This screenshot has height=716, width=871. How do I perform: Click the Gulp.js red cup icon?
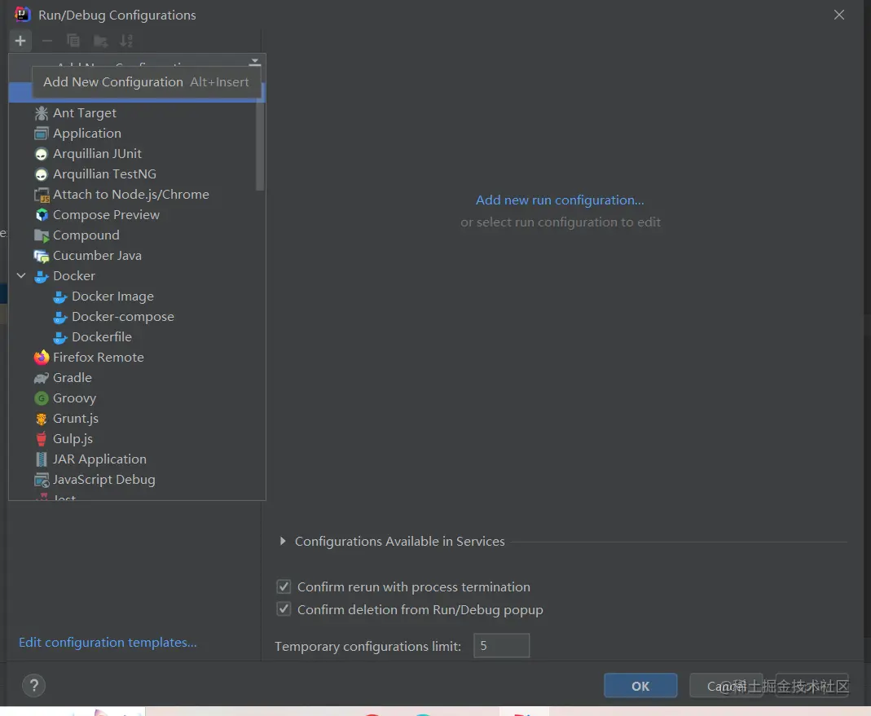41,439
